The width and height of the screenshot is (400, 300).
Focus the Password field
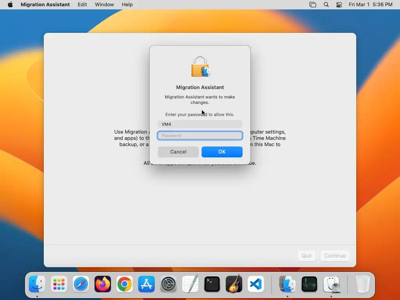point(200,136)
